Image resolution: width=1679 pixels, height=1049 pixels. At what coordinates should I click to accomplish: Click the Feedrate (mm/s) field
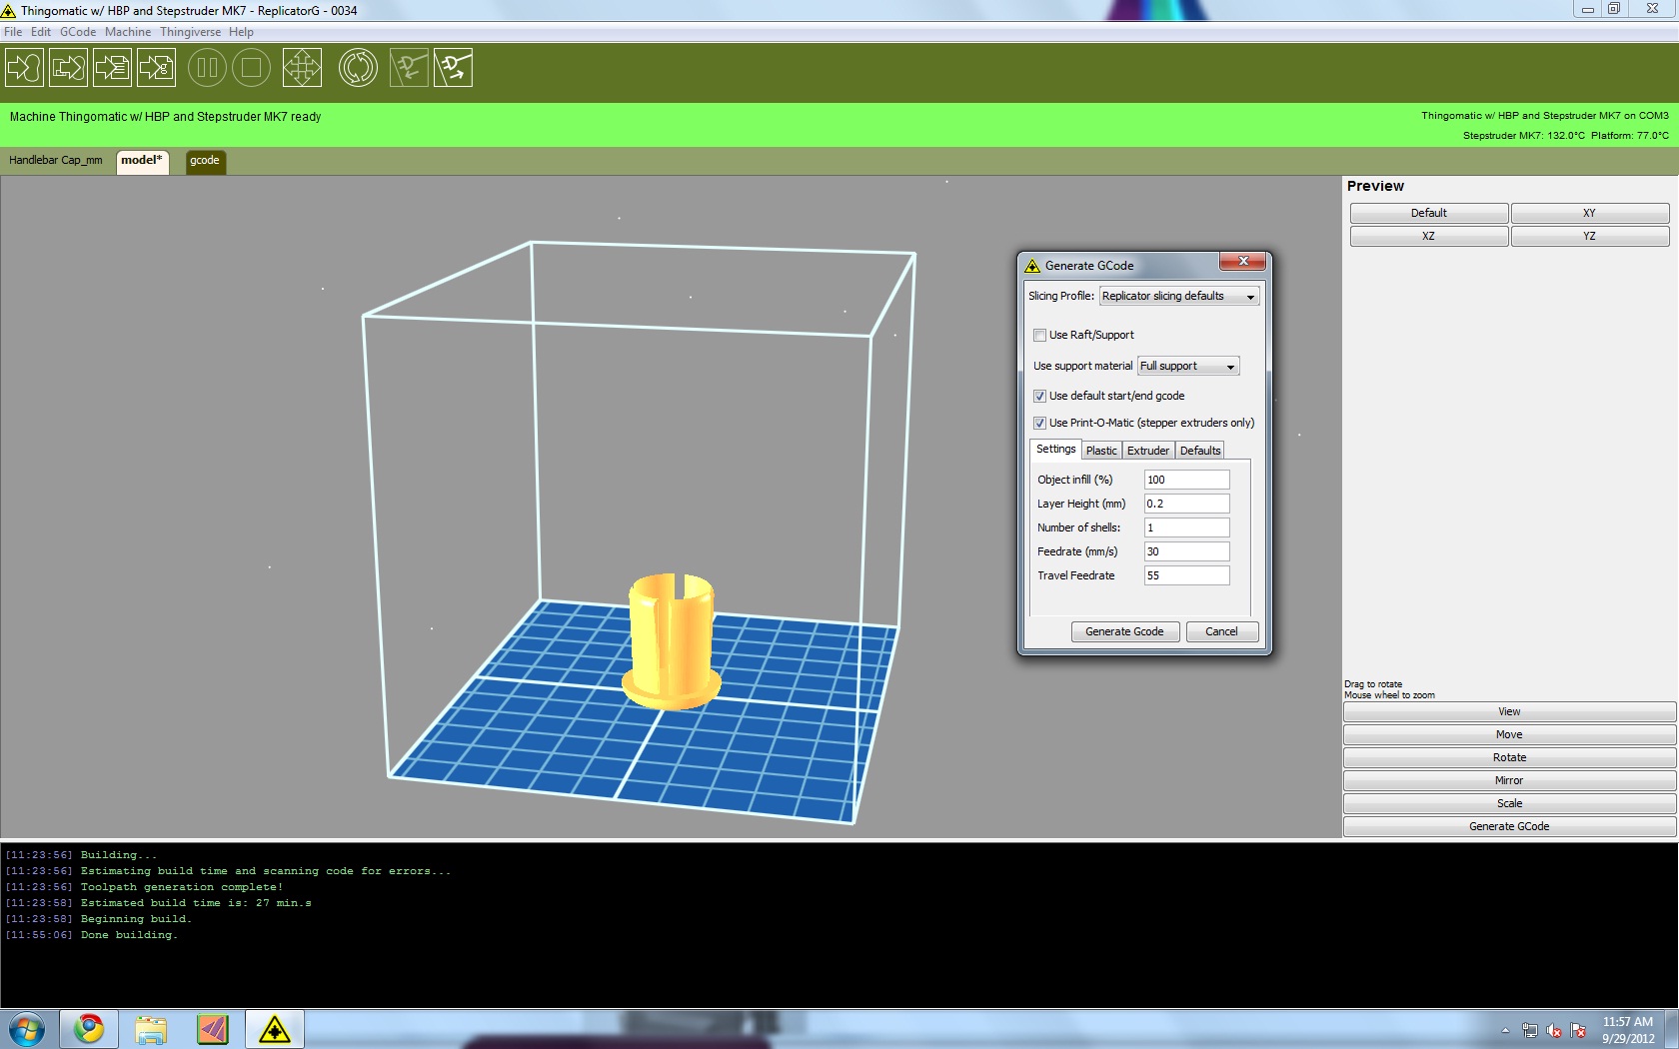point(1186,552)
